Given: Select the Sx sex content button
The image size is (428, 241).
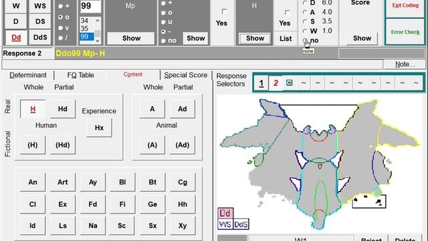Looking at the screenshot, I should [x=152, y=226].
